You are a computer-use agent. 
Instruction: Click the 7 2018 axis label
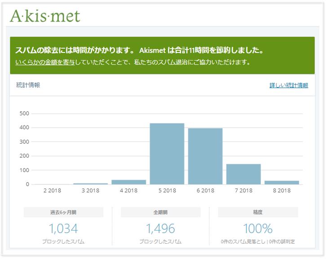(x=243, y=190)
